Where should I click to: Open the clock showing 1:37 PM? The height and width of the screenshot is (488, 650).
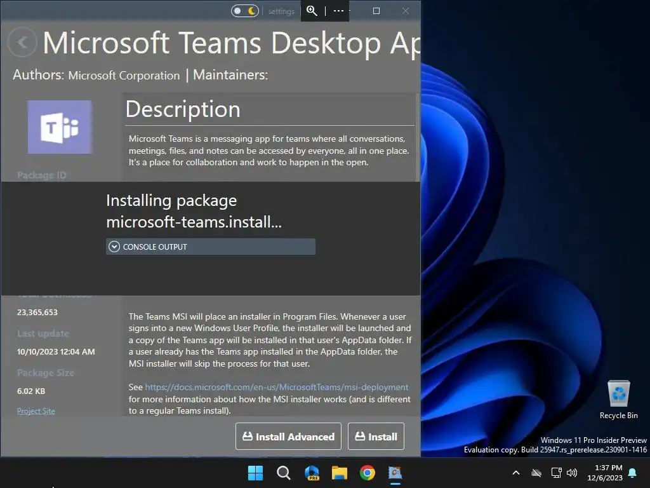point(605,473)
